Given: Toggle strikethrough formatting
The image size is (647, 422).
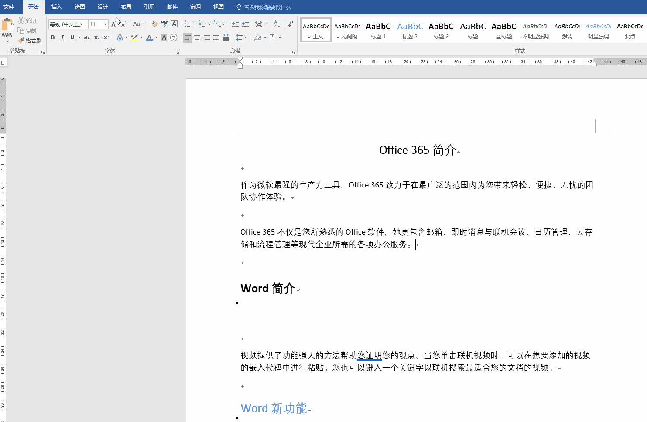Looking at the screenshot, I should pos(87,37).
